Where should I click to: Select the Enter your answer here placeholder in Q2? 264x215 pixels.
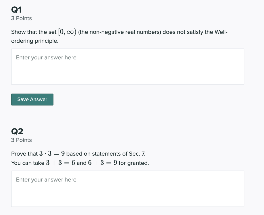coord(46,179)
